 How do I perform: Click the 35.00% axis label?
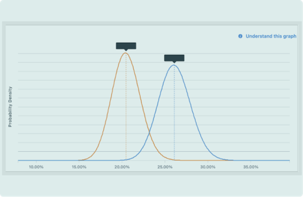pos(250,166)
